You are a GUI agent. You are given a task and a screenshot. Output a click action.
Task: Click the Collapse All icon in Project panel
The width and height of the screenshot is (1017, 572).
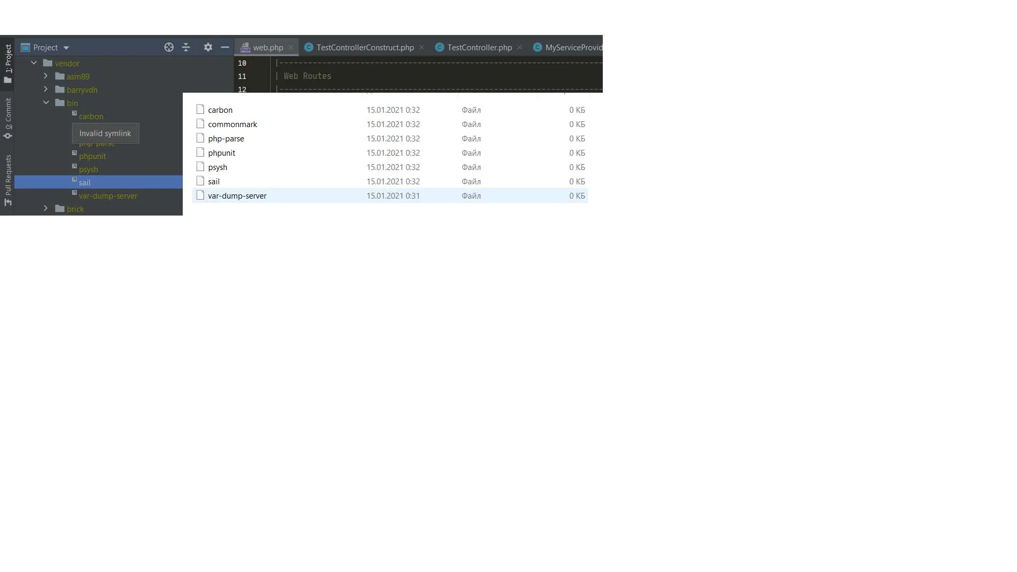[x=186, y=47]
